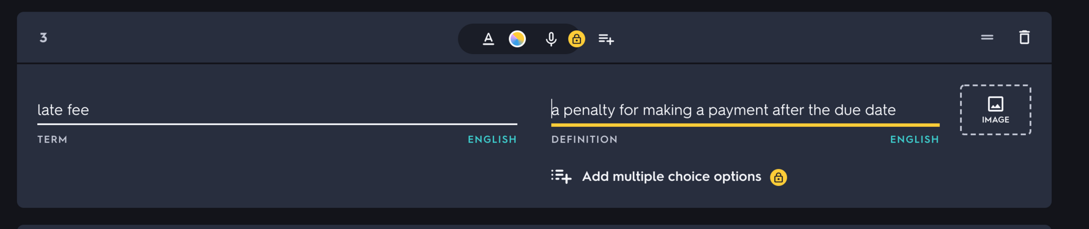This screenshot has width=1089, height=229.
Task: Click the dashed IMAGE upload box
Action: [x=995, y=110]
